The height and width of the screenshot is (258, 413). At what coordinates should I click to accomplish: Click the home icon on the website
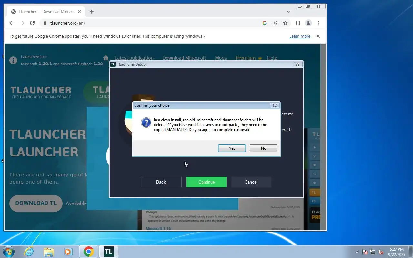pyautogui.click(x=106, y=58)
